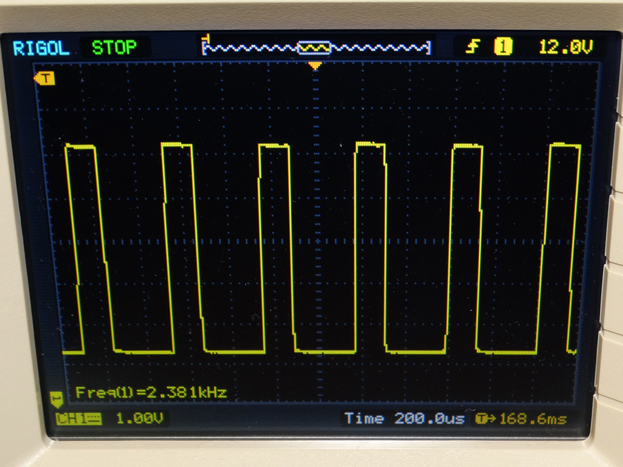Open the 12.0V trigger level value

point(564,47)
